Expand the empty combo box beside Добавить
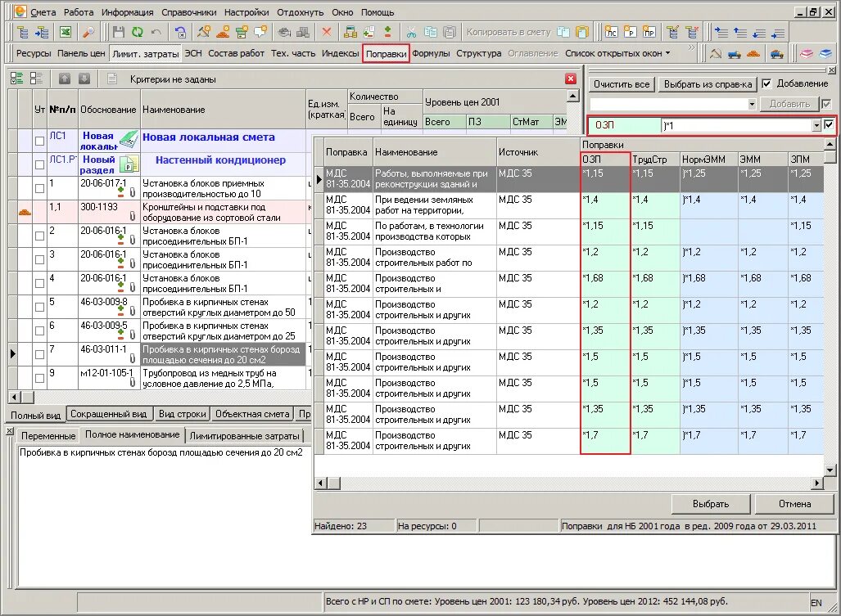Screen dimensions: 841x616 pos(752,105)
